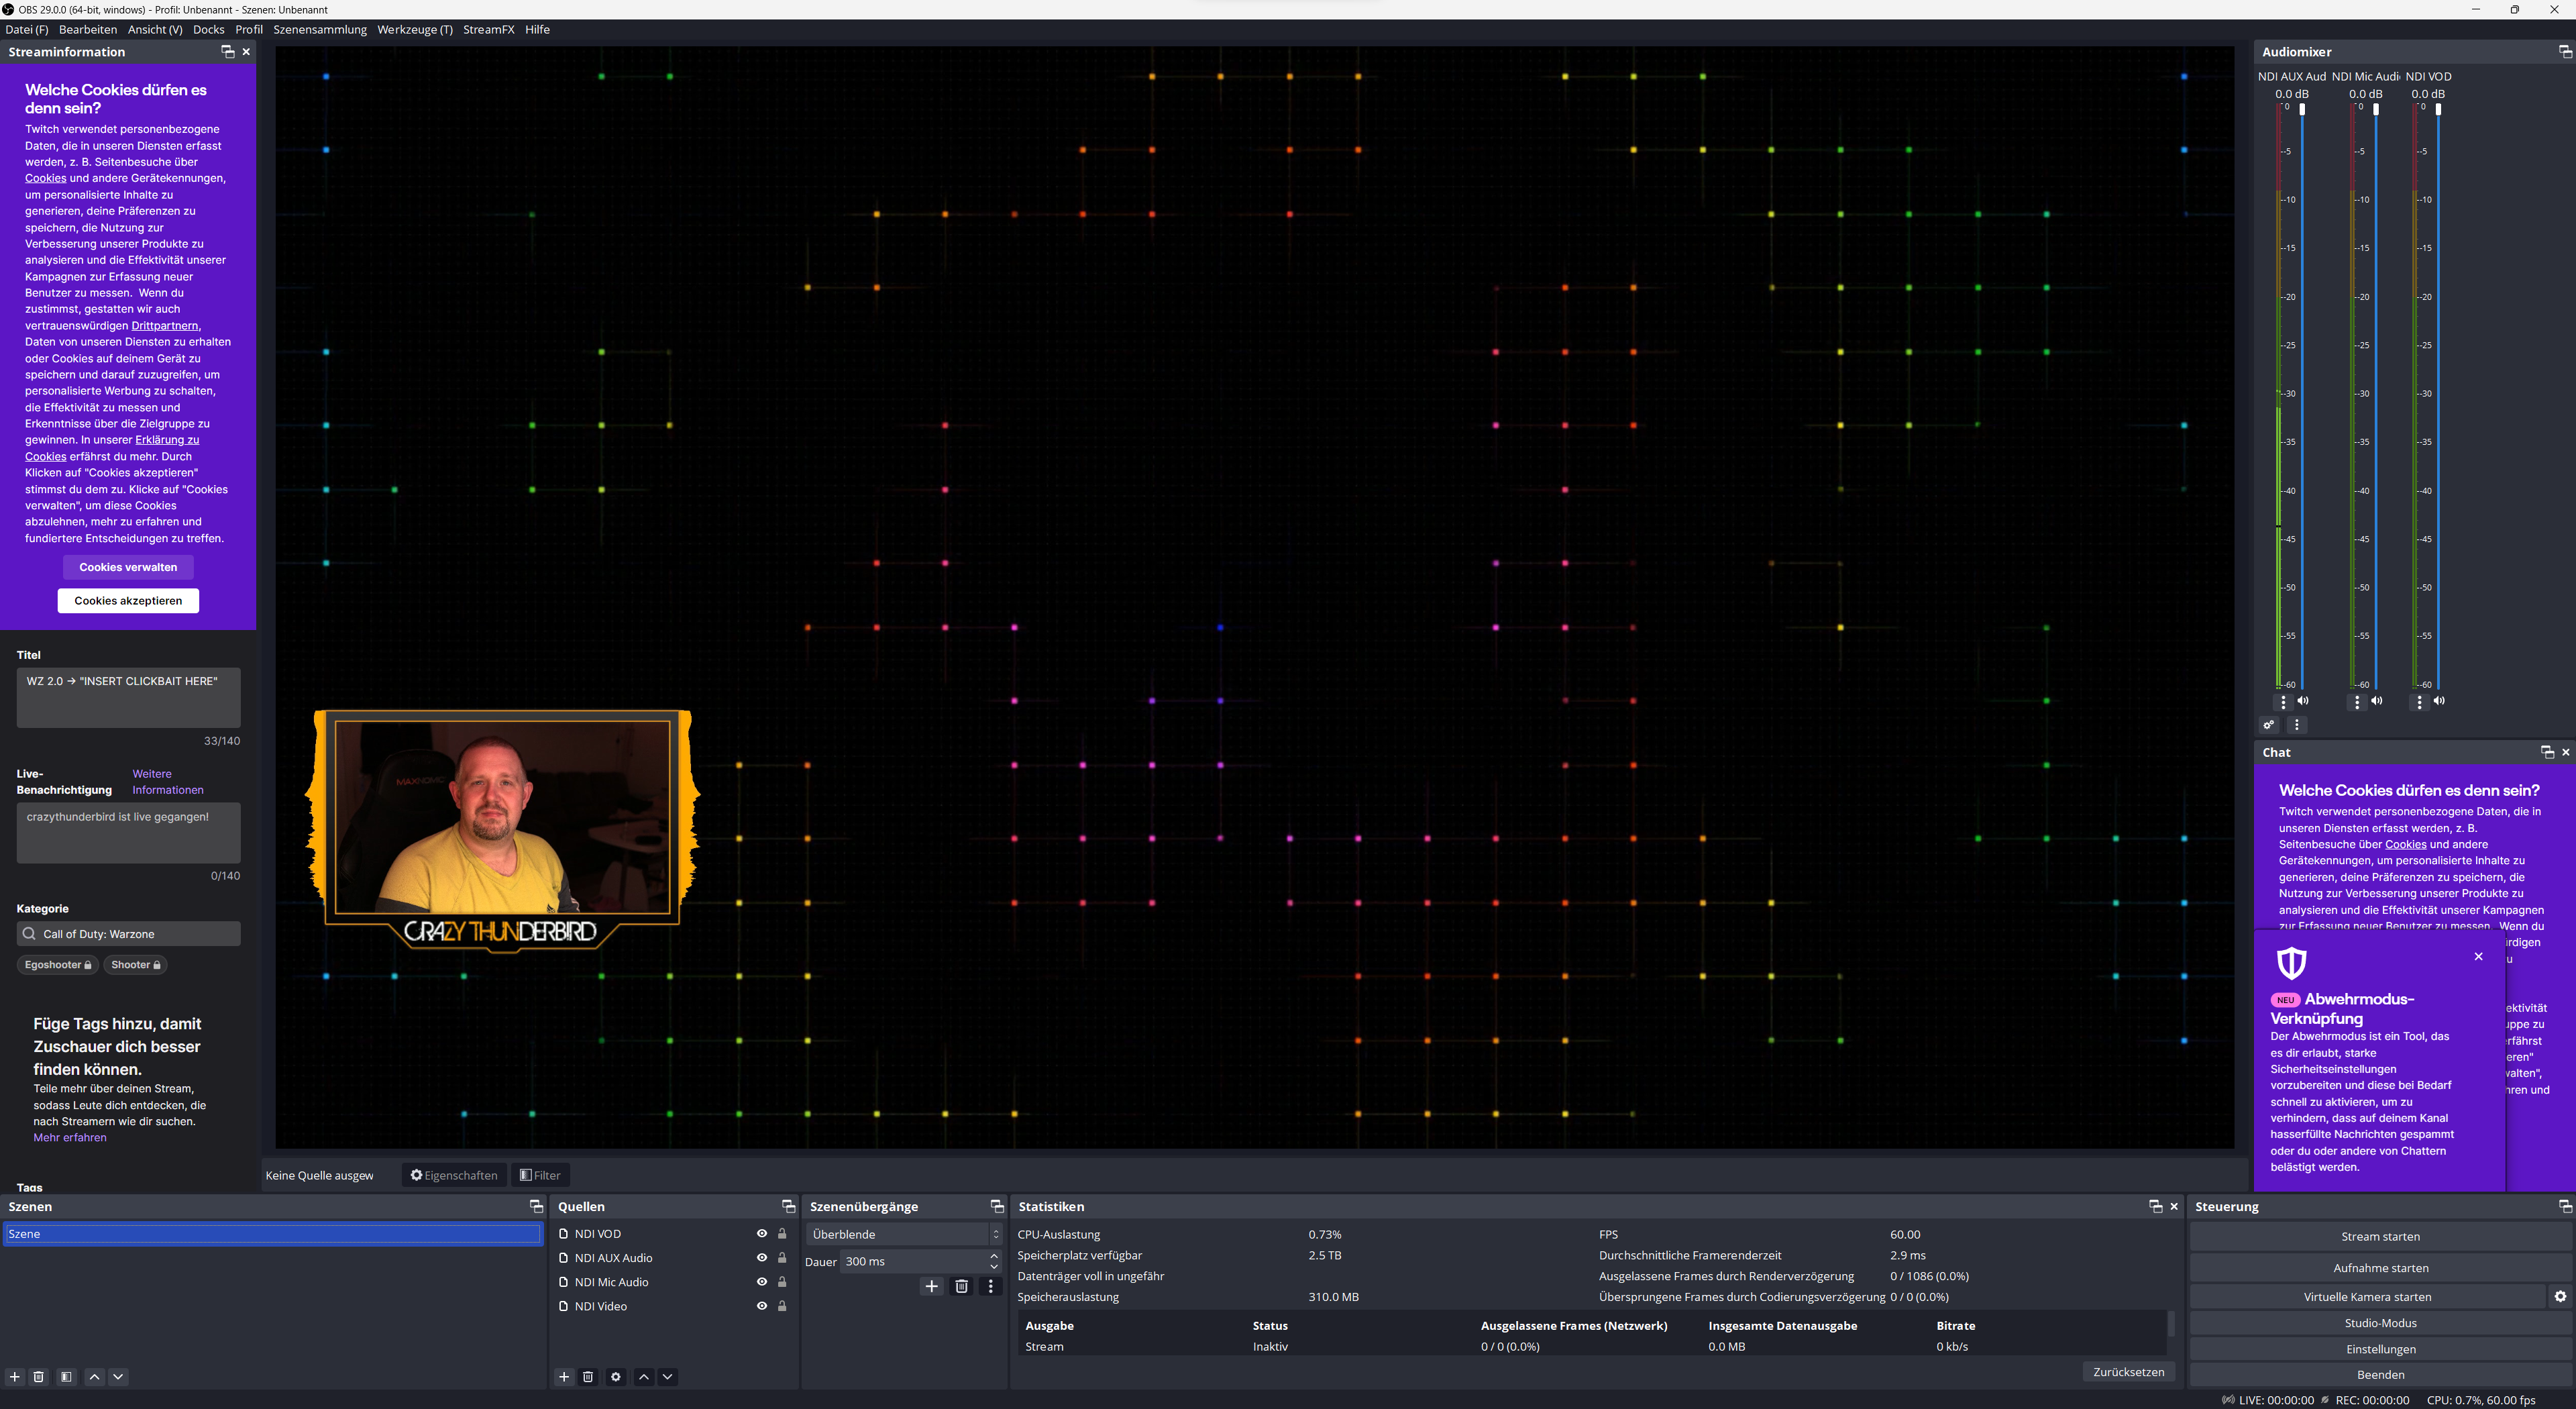Open the Werkzeuge menu
Viewport: 2576px width, 1409px height.
(415, 29)
